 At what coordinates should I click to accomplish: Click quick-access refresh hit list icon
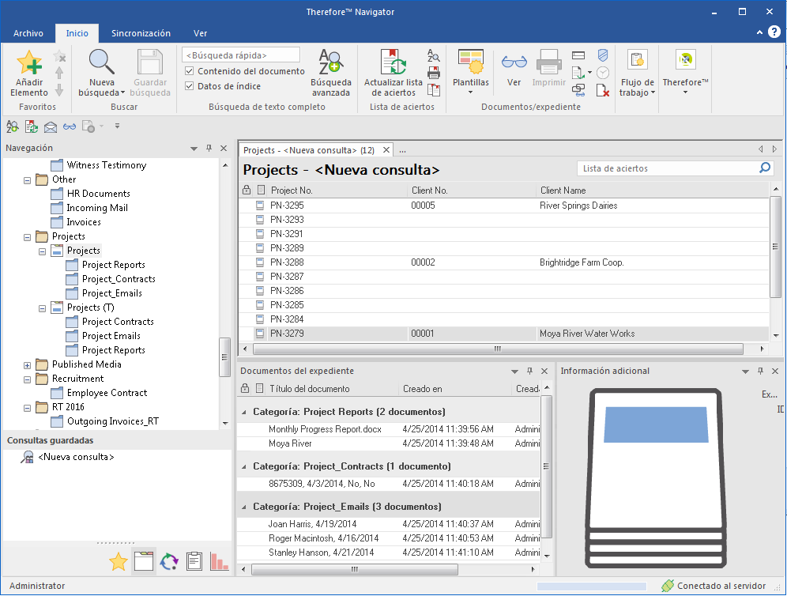tap(31, 126)
